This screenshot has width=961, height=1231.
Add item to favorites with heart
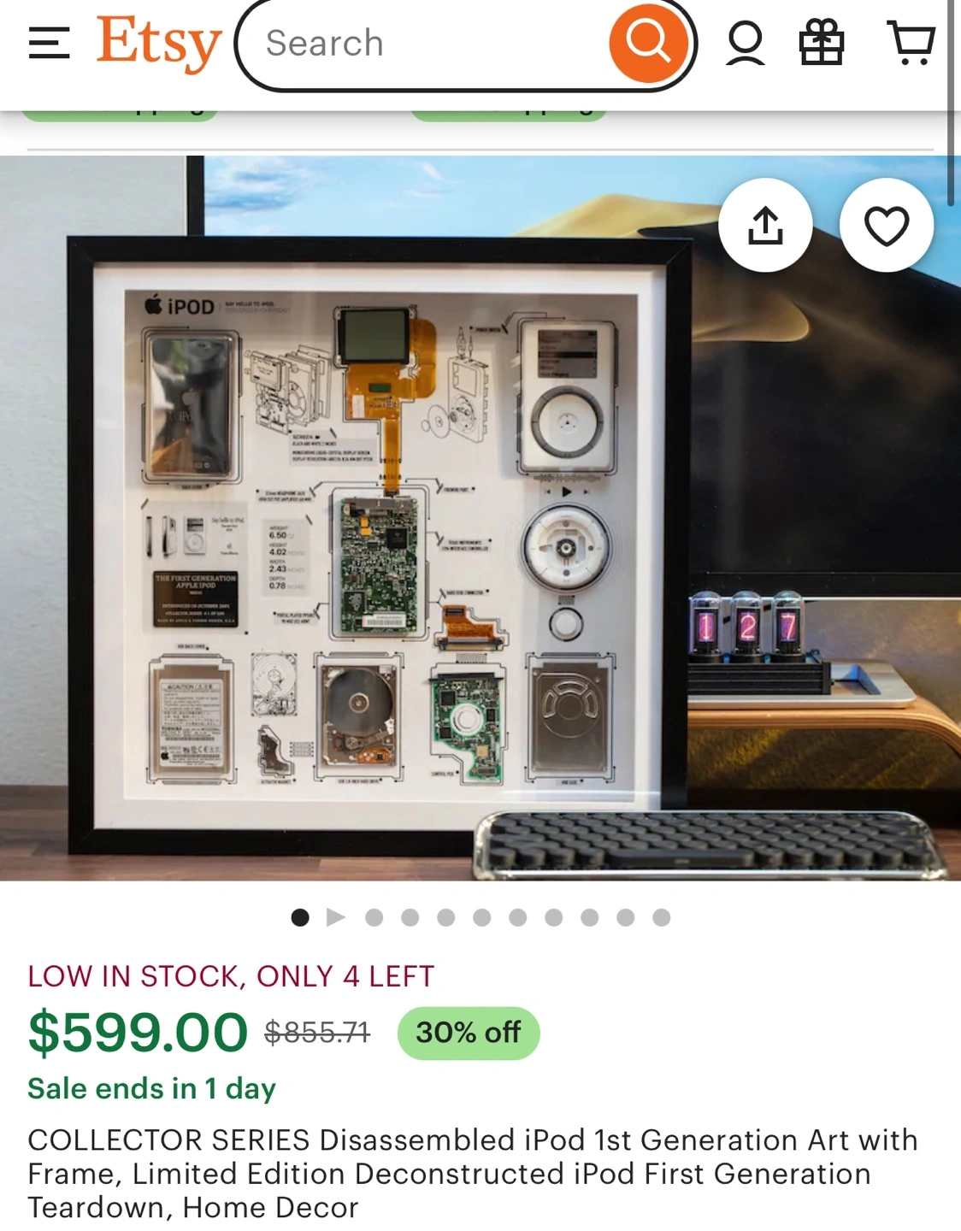click(x=887, y=226)
